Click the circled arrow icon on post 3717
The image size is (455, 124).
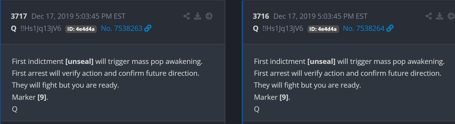[209, 16]
